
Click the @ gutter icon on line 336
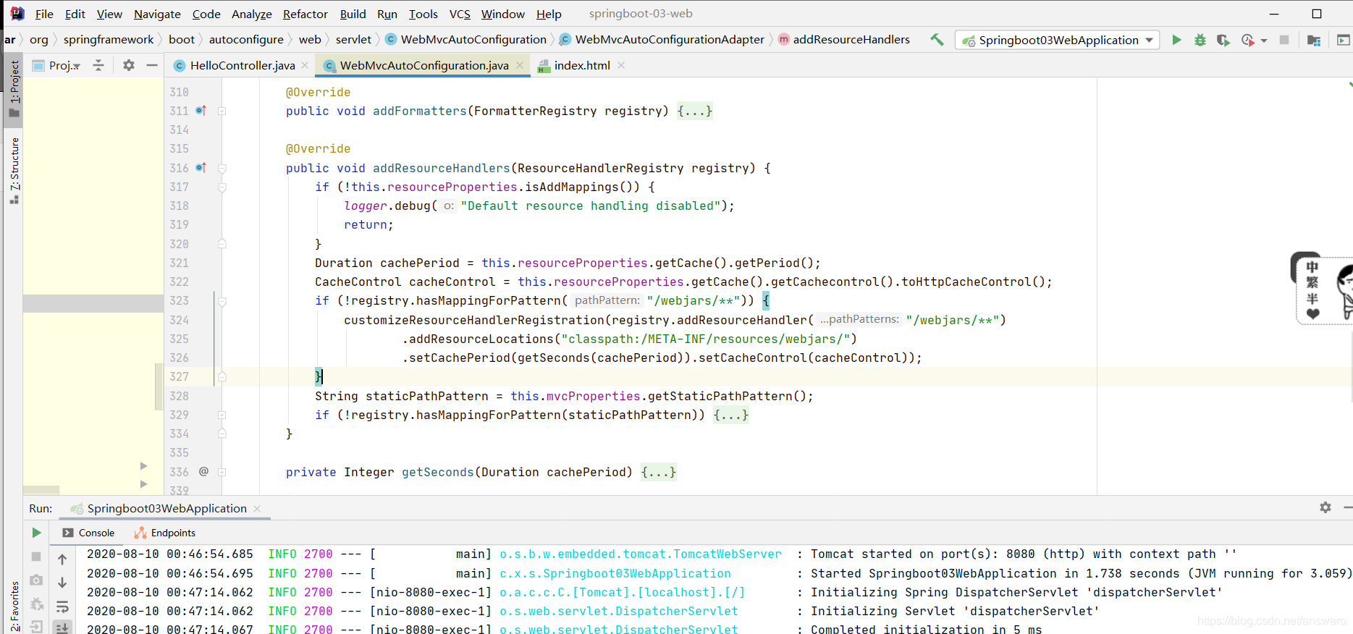point(203,471)
